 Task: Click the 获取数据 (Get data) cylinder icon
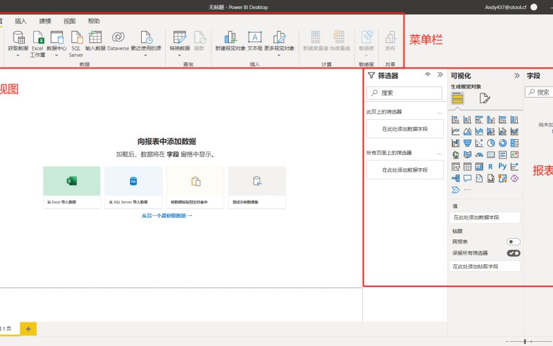(x=19, y=37)
